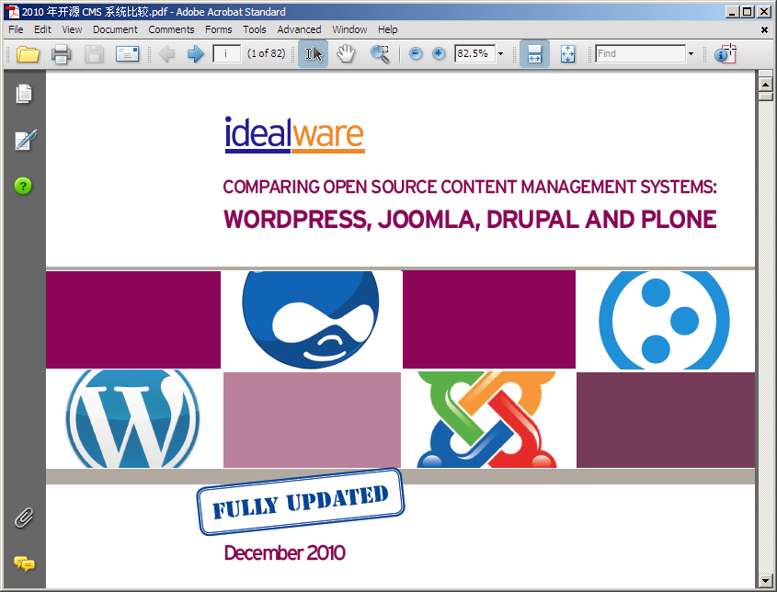Open the Find options dropdown arrow
Viewport: 777px width, 592px height.
691,54
